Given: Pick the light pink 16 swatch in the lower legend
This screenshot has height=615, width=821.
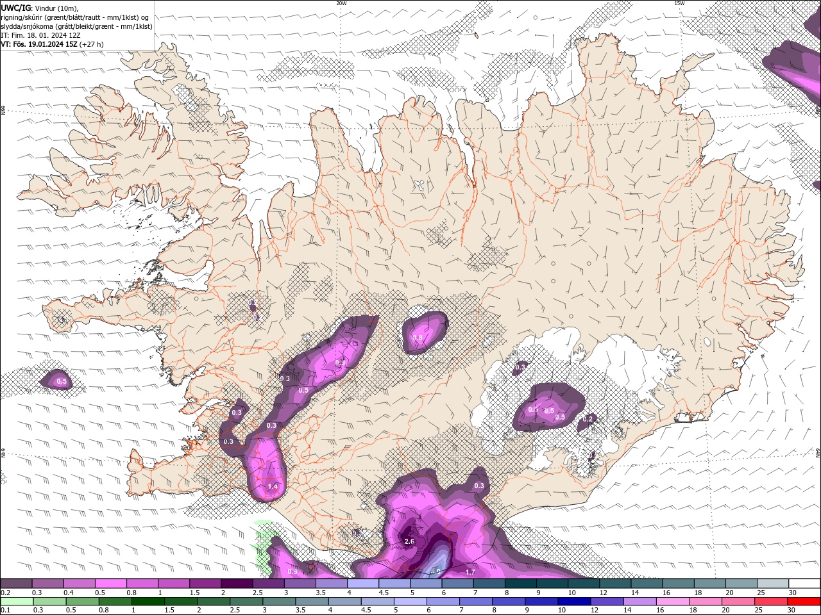Looking at the screenshot, I should (672, 602).
